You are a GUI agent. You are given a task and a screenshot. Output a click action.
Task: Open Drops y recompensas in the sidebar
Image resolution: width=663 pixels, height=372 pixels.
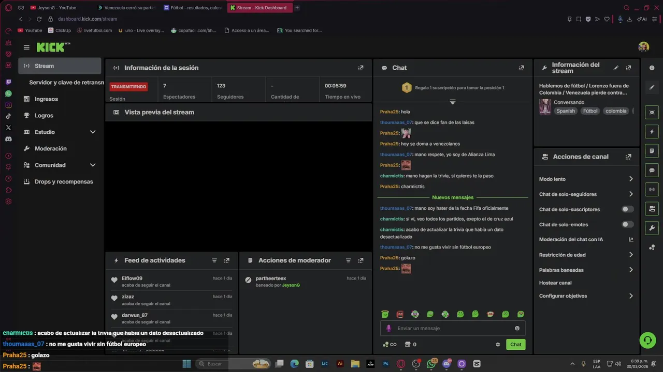[x=60, y=181]
